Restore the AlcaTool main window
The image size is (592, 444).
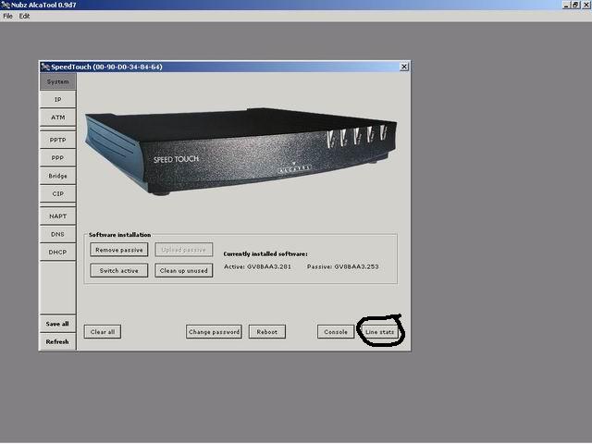coord(575,5)
